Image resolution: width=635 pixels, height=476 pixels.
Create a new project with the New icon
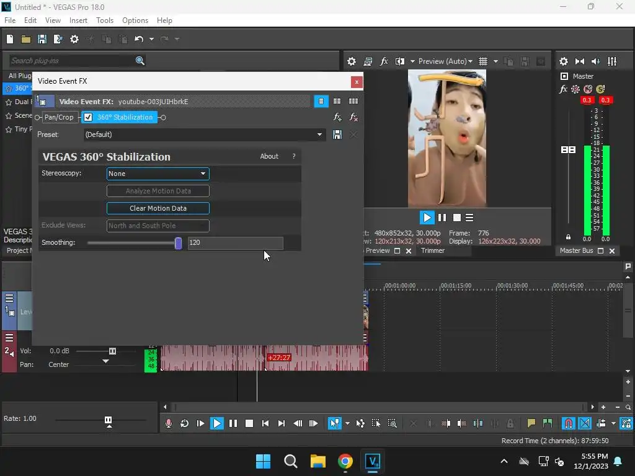point(10,39)
